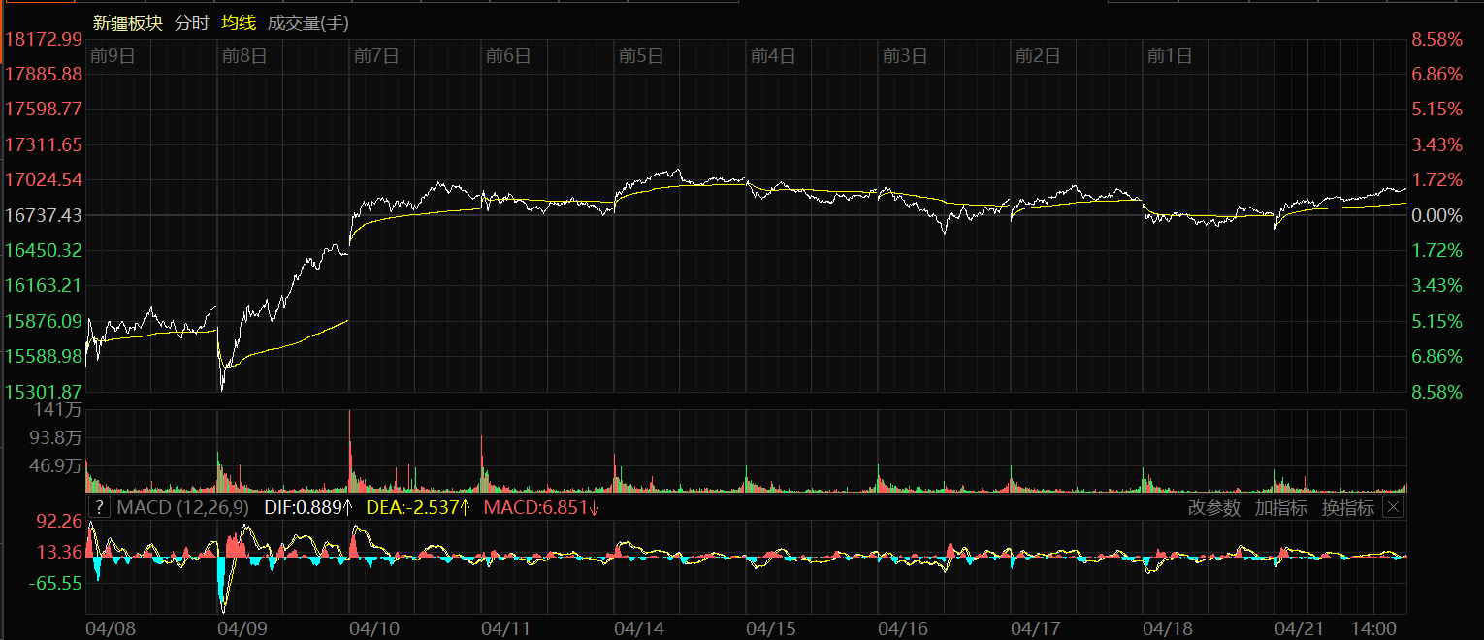Click 换指标 to switch indicator
This screenshot has height=640, width=1484.
point(1348,508)
